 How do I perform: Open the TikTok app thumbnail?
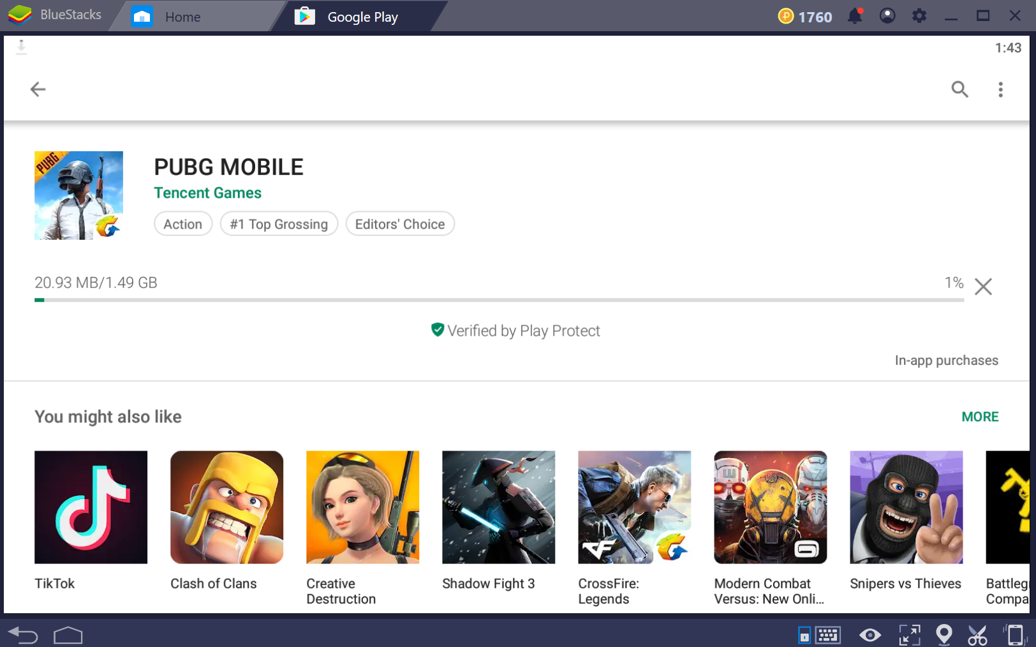91,507
